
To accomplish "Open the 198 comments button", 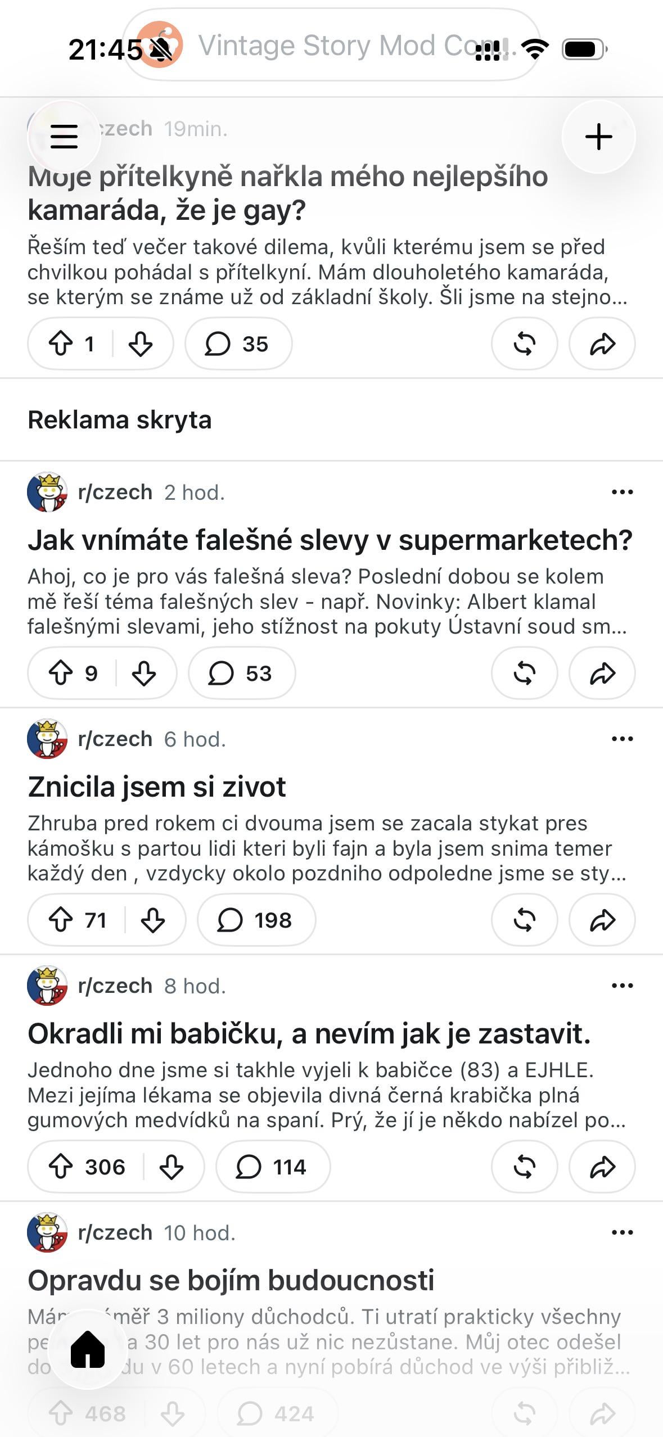I will (x=256, y=920).
